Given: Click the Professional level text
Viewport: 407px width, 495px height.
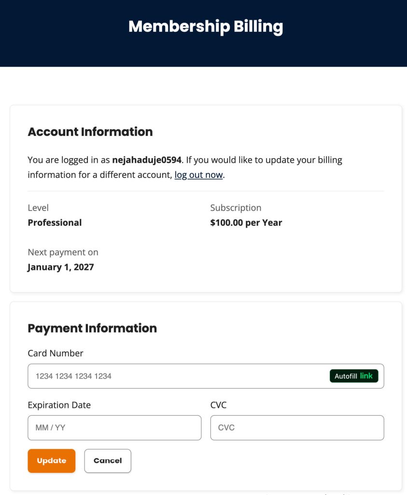Looking at the screenshot, I should coord(55,222).
